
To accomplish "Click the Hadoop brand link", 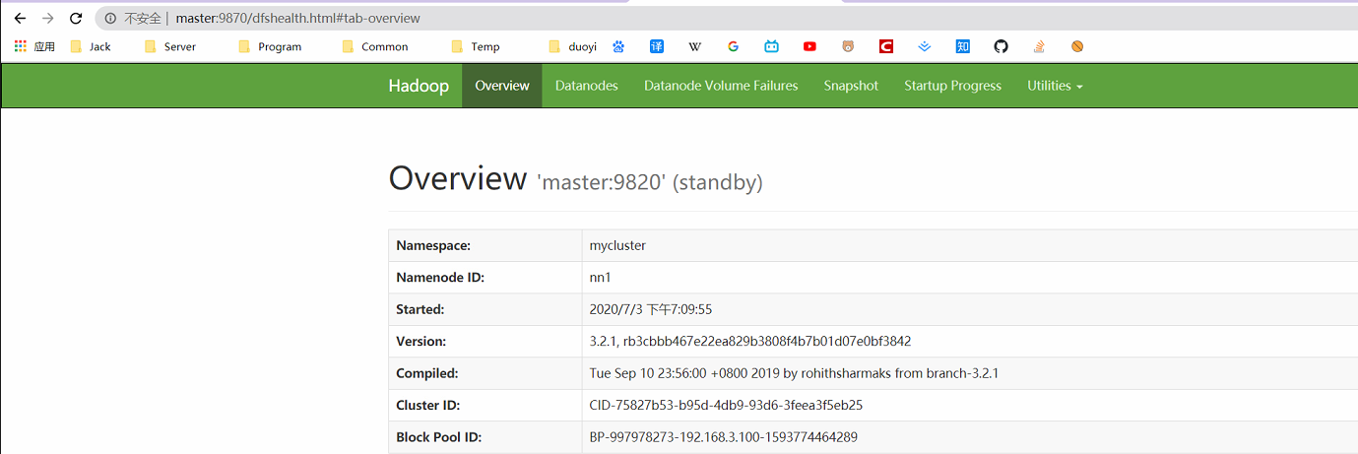I will click(419, 86).
